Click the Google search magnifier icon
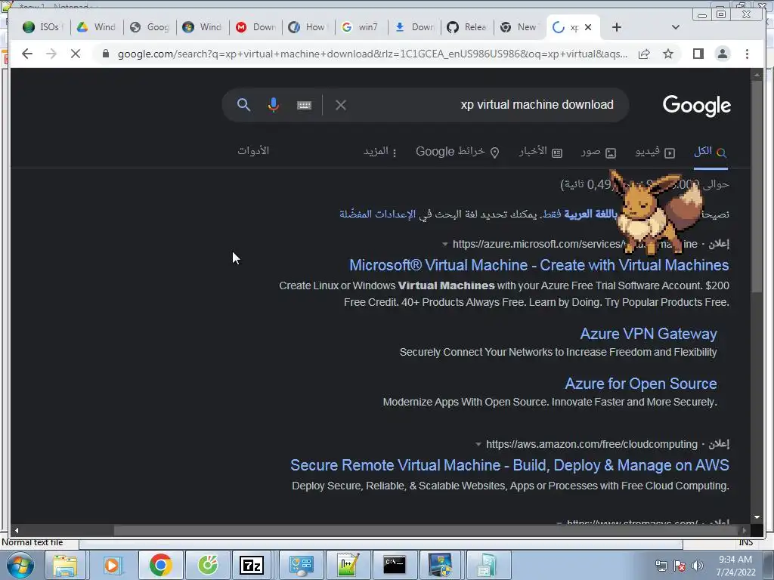The height and width of the screenshot is (580, 774). (x=243, y=104)
